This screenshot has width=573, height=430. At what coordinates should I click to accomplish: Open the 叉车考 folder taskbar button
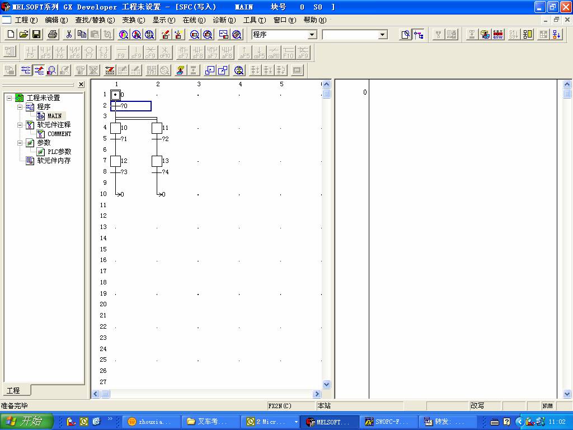[211, 422]
